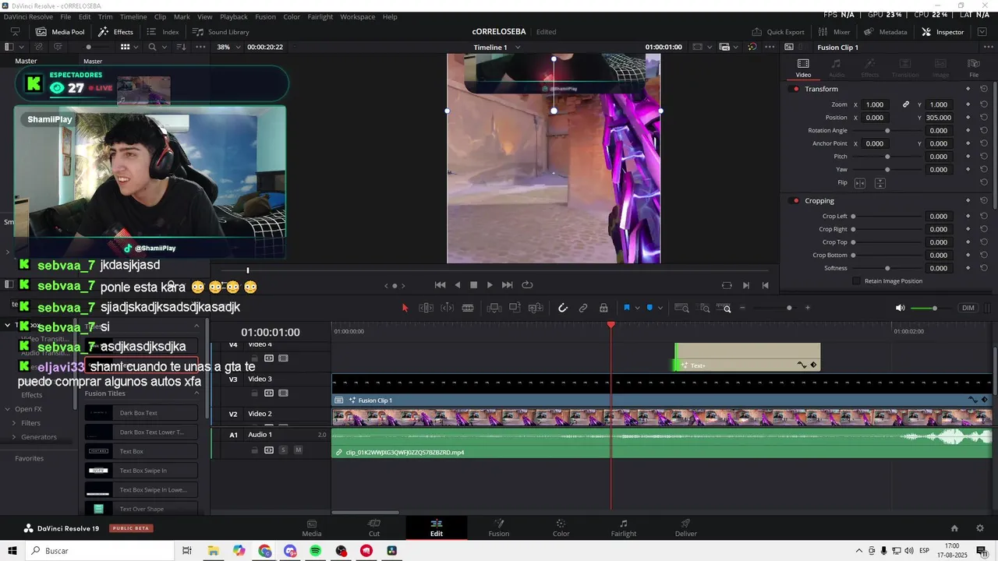Open Project Settings gear icon
The height and width of the screenshot is (561, 998).
980,528
